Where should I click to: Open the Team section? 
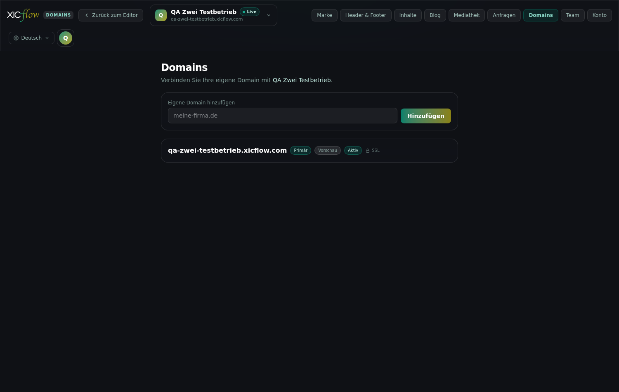point(572,15)
